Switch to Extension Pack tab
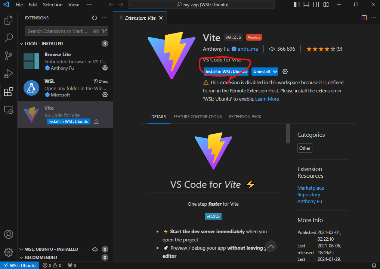The image size is (380, 269). [x=245, y=117]
